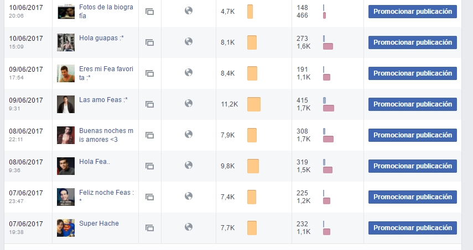Screen dimensions: 473x250
Task: Promote the 'Hola guapas :*' post
Action: click(412, 42)
